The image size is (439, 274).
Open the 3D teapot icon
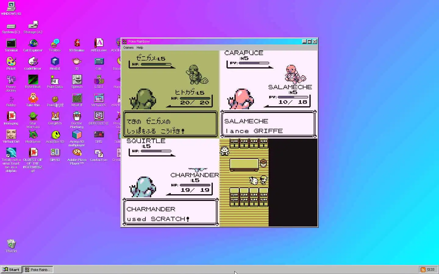(77, 64)
